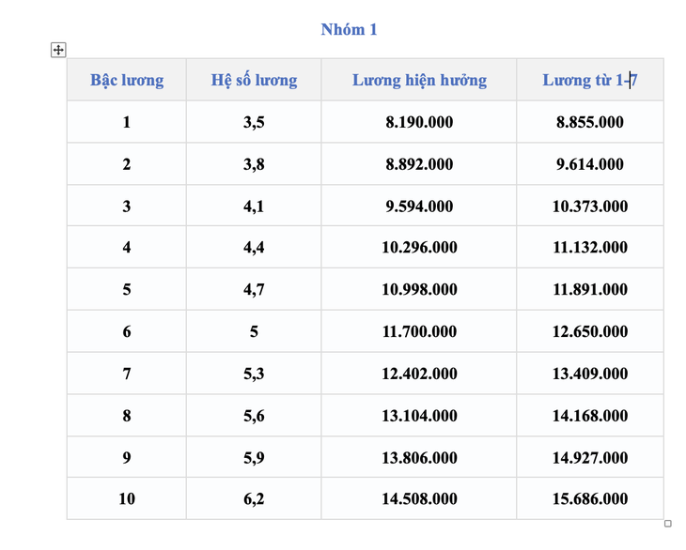Click the table move handle icon
686x550 pixels.
(58, 50)
